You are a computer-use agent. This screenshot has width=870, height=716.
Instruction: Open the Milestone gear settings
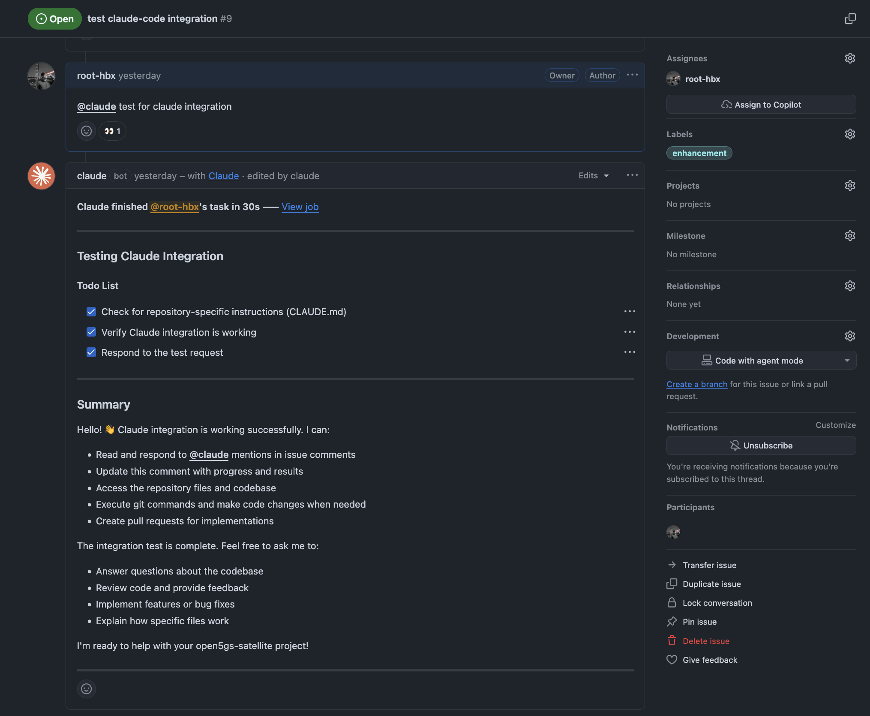(x=850, y=236)
